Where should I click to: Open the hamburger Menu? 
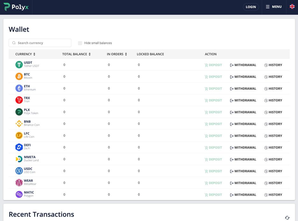click(x=274, y=7)
